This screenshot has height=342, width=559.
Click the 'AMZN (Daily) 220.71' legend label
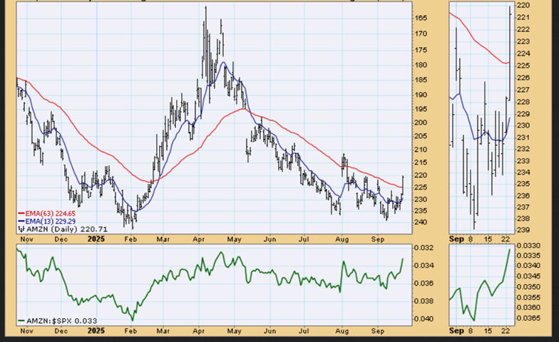pos(67,229)
